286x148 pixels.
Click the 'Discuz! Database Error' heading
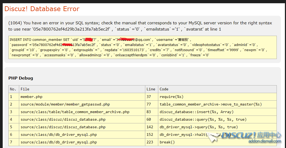click(x=42, y=9)
